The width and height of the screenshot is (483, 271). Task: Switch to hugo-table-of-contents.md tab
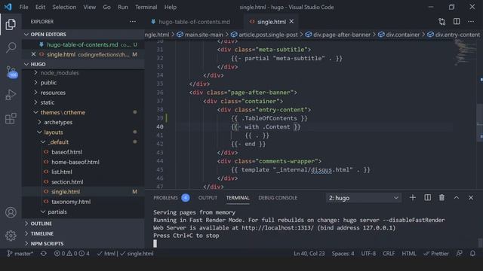[194, 22]
